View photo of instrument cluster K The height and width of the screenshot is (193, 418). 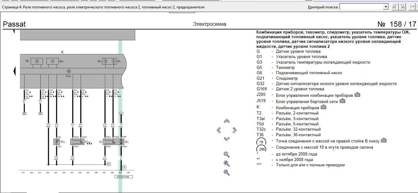[324, 107]
